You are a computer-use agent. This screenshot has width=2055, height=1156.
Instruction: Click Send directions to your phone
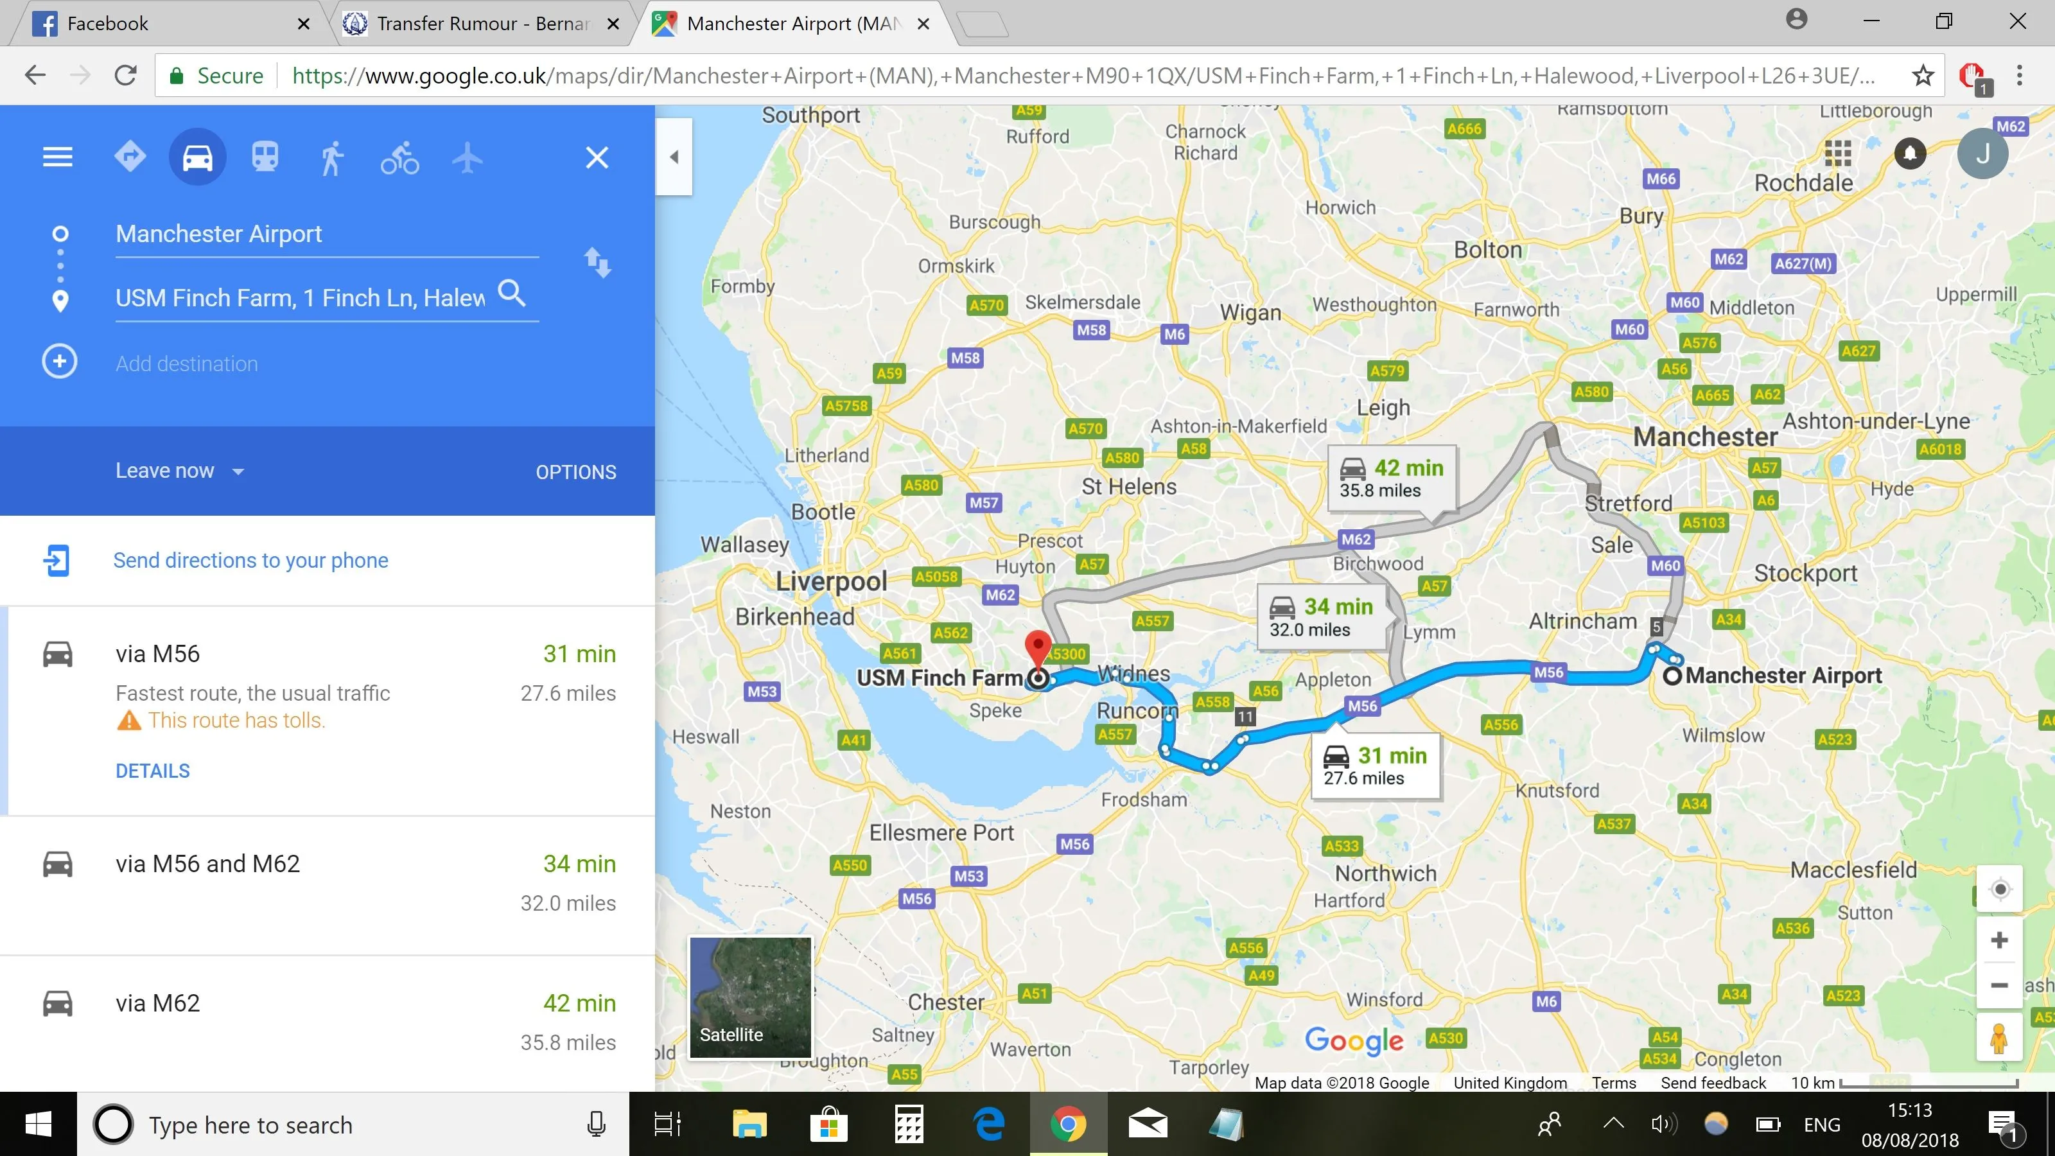[x=250, y=560]
